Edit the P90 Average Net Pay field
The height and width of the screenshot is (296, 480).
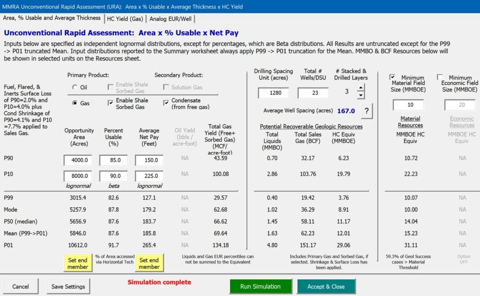(x=149, y=160)
